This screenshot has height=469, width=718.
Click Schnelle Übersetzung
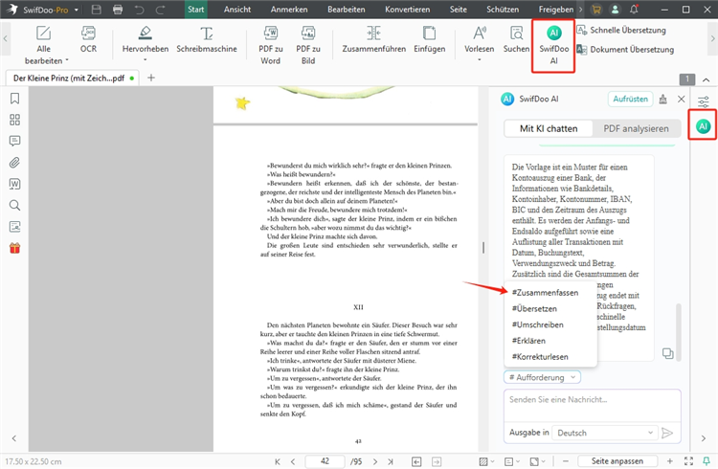click(x=621, y=31)
